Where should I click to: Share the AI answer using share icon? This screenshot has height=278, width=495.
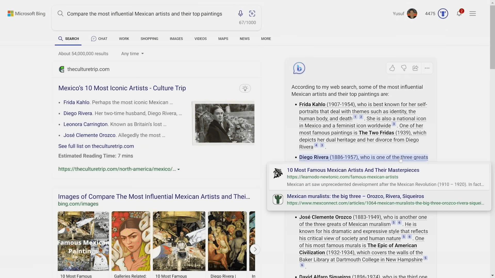point(415,68)
